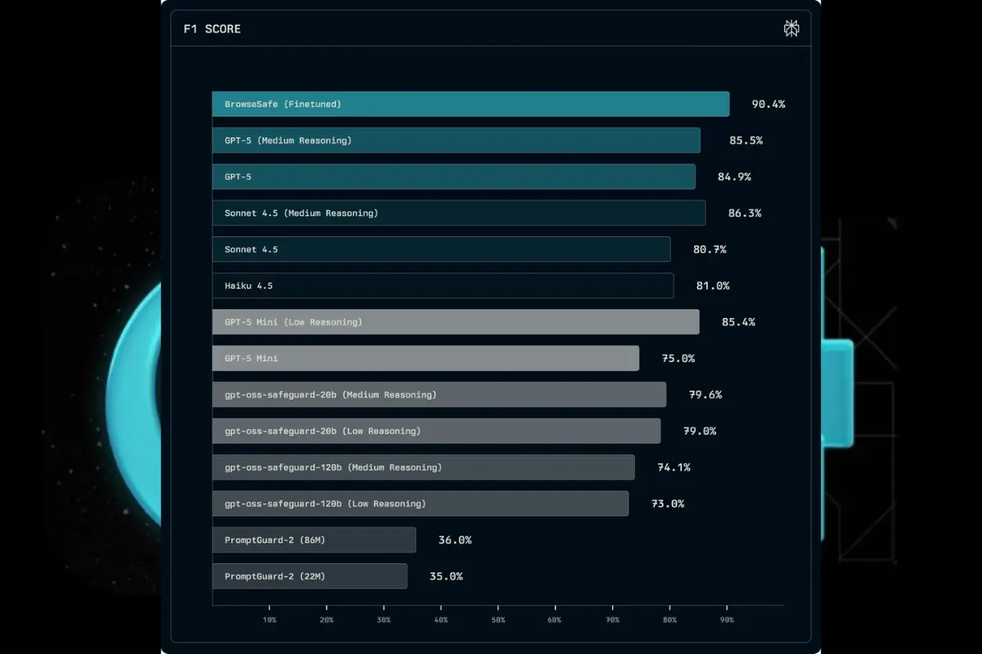Click the F1 SCORE chart title
This screenshot has height=654, width=982.
point(212,29)
